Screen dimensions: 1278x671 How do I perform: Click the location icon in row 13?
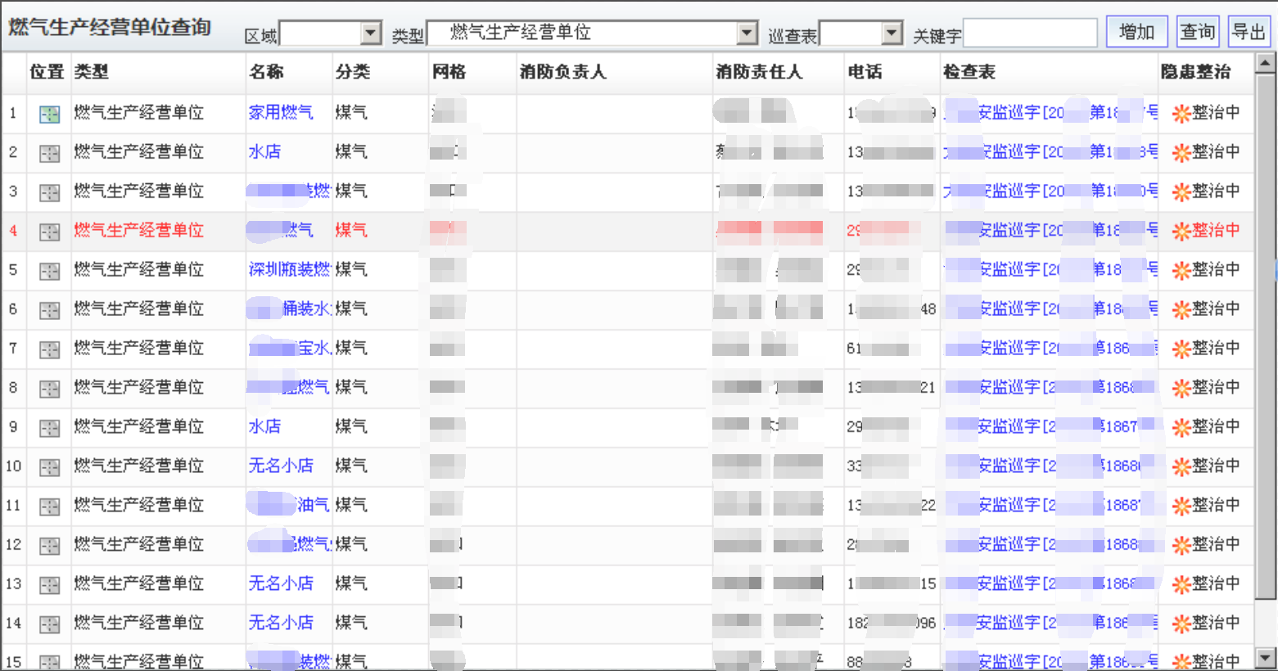tap(49, 585)
